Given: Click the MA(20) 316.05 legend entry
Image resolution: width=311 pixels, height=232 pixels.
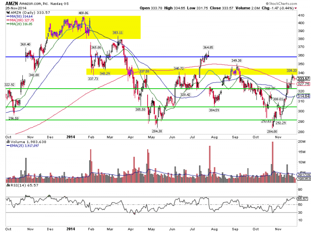Looking at the screenshot, I should [19, 24].
